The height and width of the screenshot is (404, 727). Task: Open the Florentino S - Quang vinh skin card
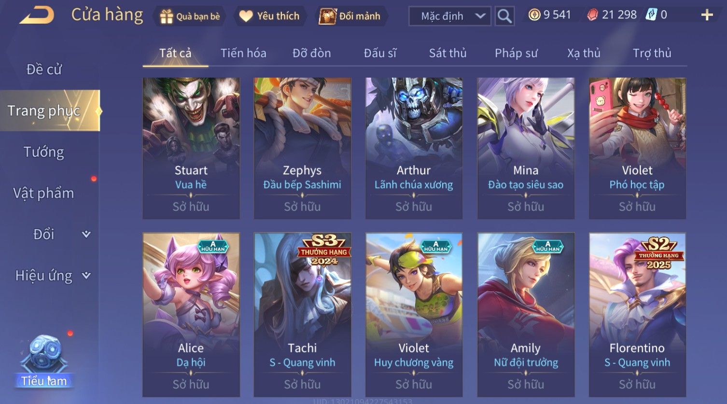pyautogui.click(x=637, y=315)
